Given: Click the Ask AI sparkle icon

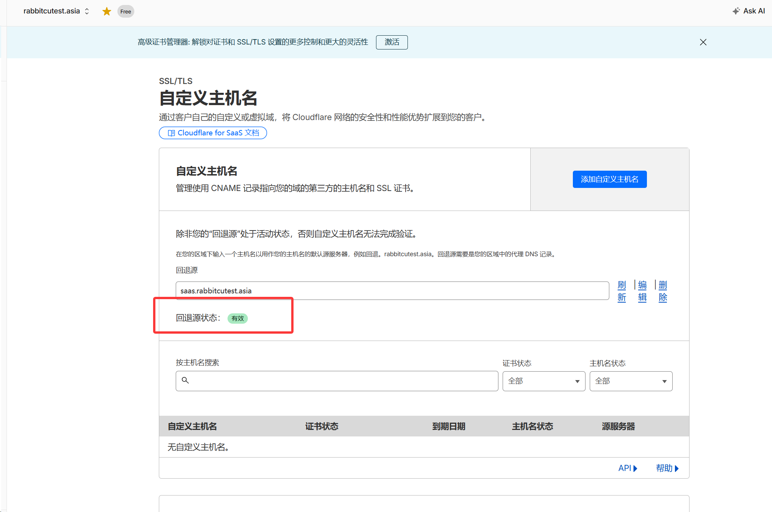Looking at the screenshot, I should (736, 11).
